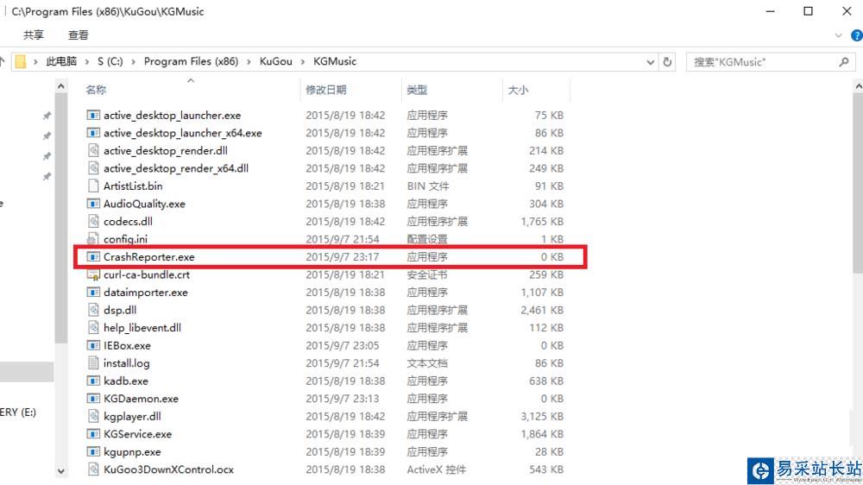863x485 pixels.
Task: Click the file list scrollbar up arrow
Action: pyautogui.click(x=858, y=86)
